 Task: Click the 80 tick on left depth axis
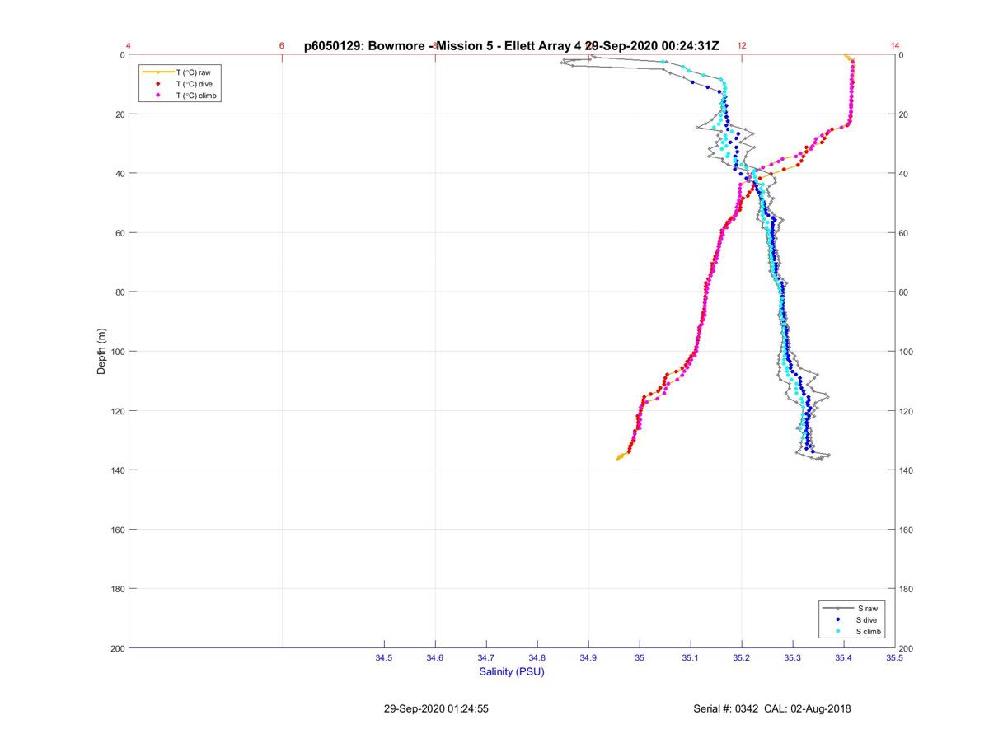coord(120,292)
